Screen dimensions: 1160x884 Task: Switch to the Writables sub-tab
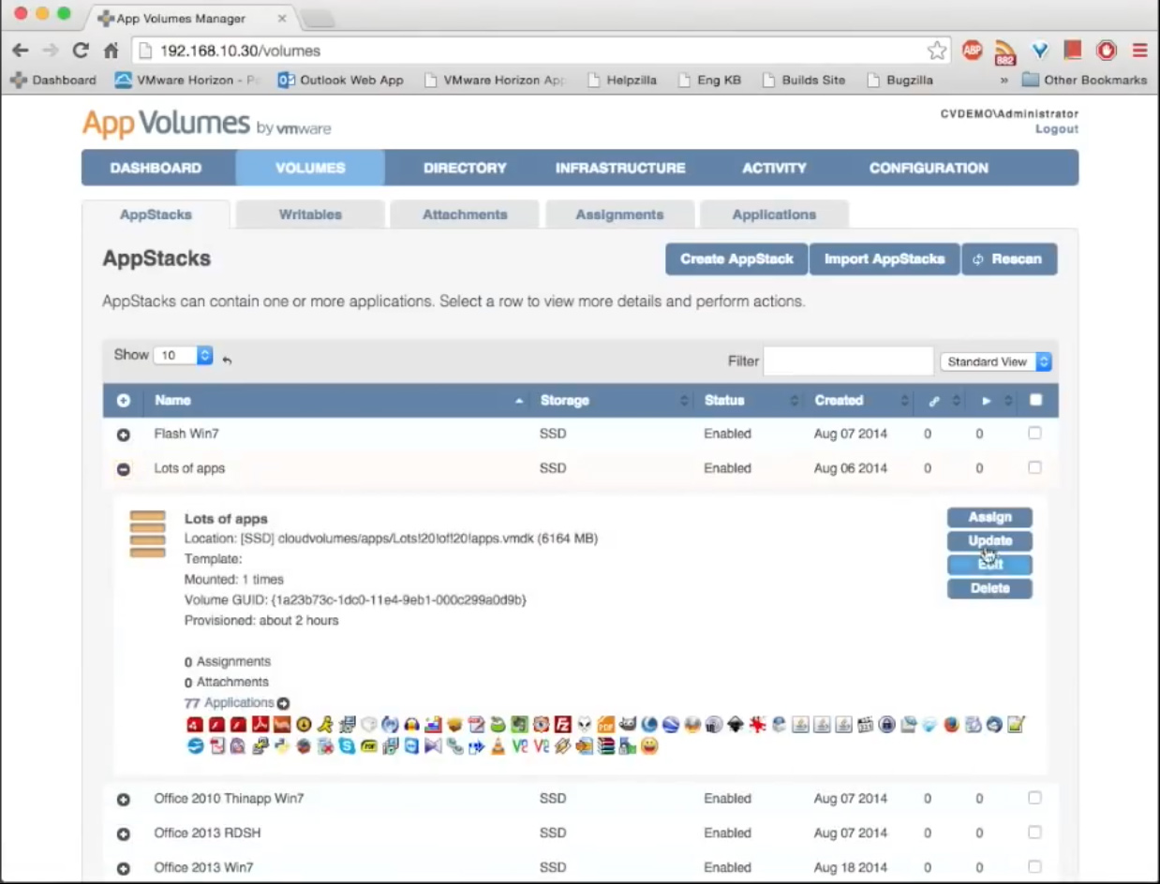click(x=310, y=214)
